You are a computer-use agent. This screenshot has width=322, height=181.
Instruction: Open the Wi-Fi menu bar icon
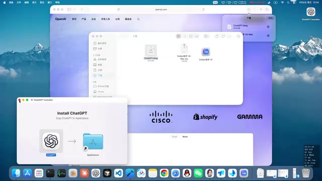click(282, 3)
